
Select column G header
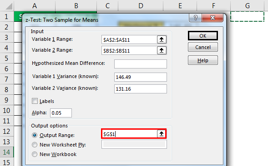pos(248,5)
